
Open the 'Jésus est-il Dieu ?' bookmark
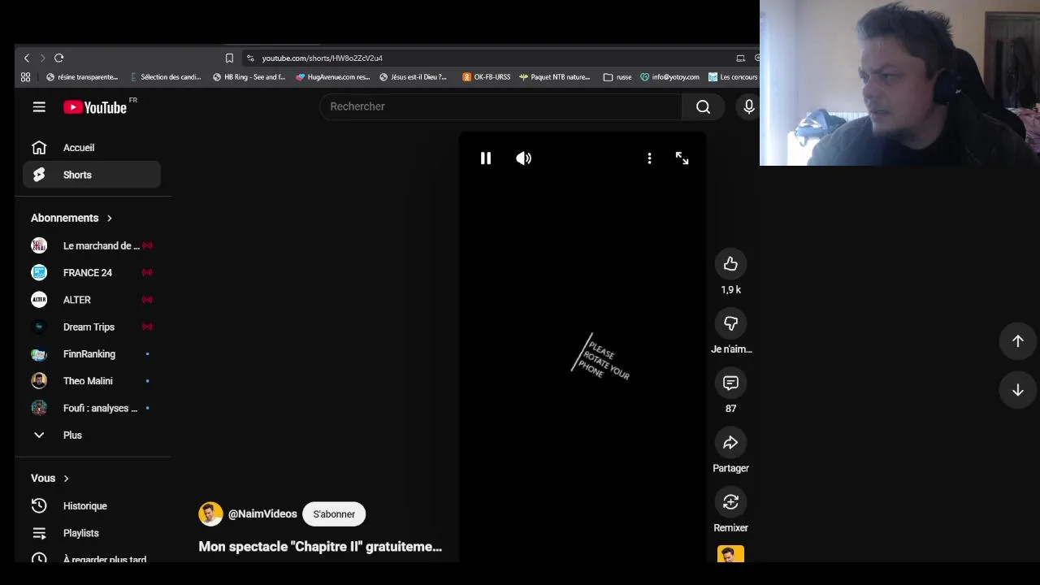click(x=413, y=77)
